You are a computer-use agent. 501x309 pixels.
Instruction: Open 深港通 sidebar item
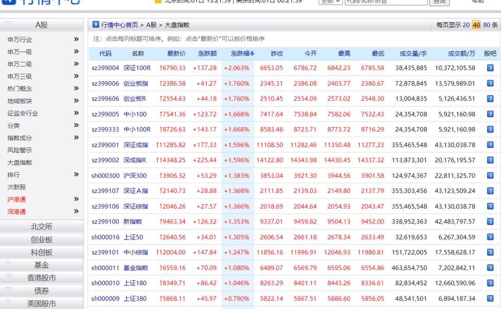pyautogui.click(x=16, y=212)
